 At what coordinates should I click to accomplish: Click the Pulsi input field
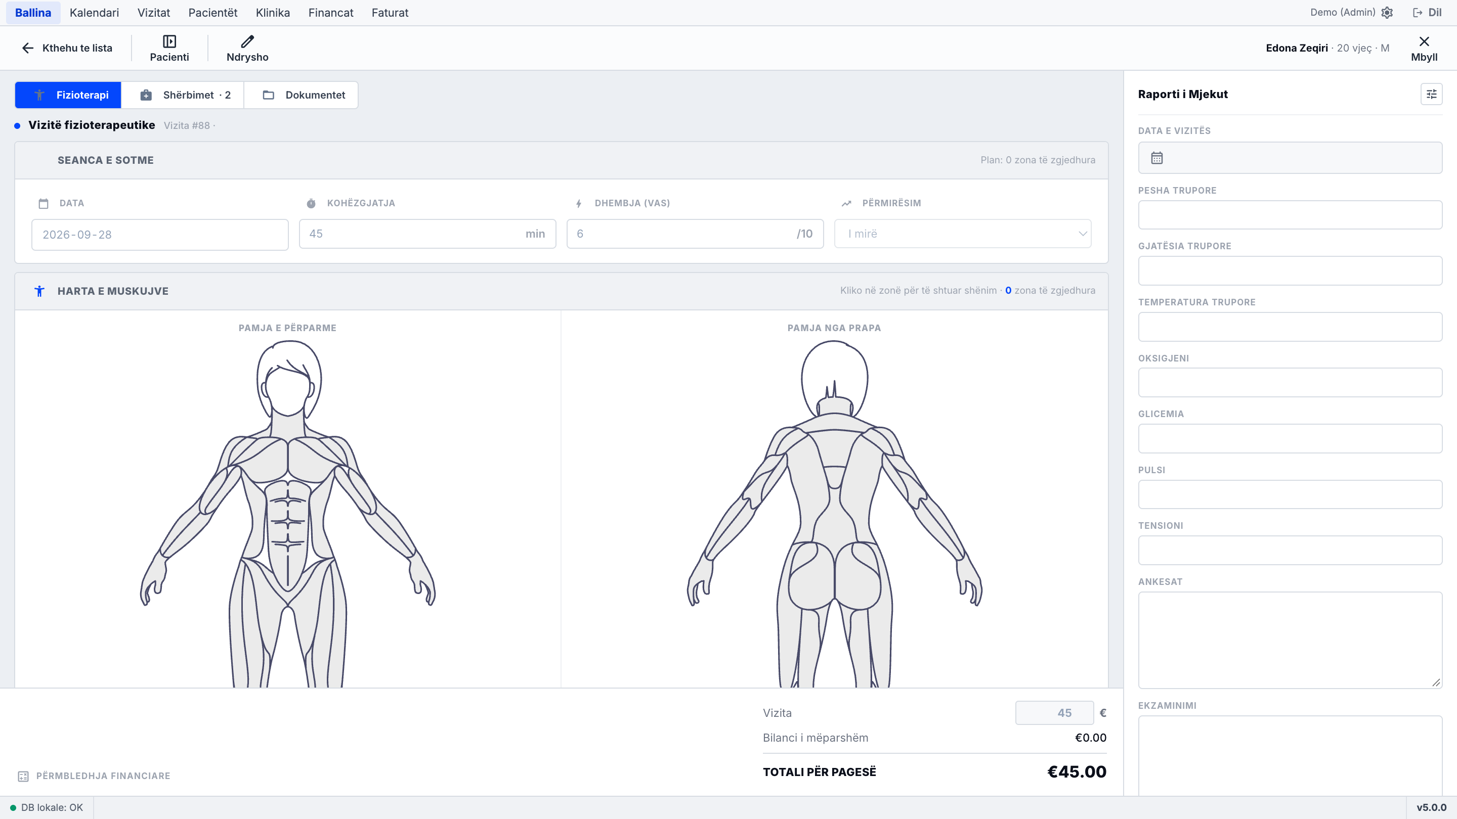1290,494
